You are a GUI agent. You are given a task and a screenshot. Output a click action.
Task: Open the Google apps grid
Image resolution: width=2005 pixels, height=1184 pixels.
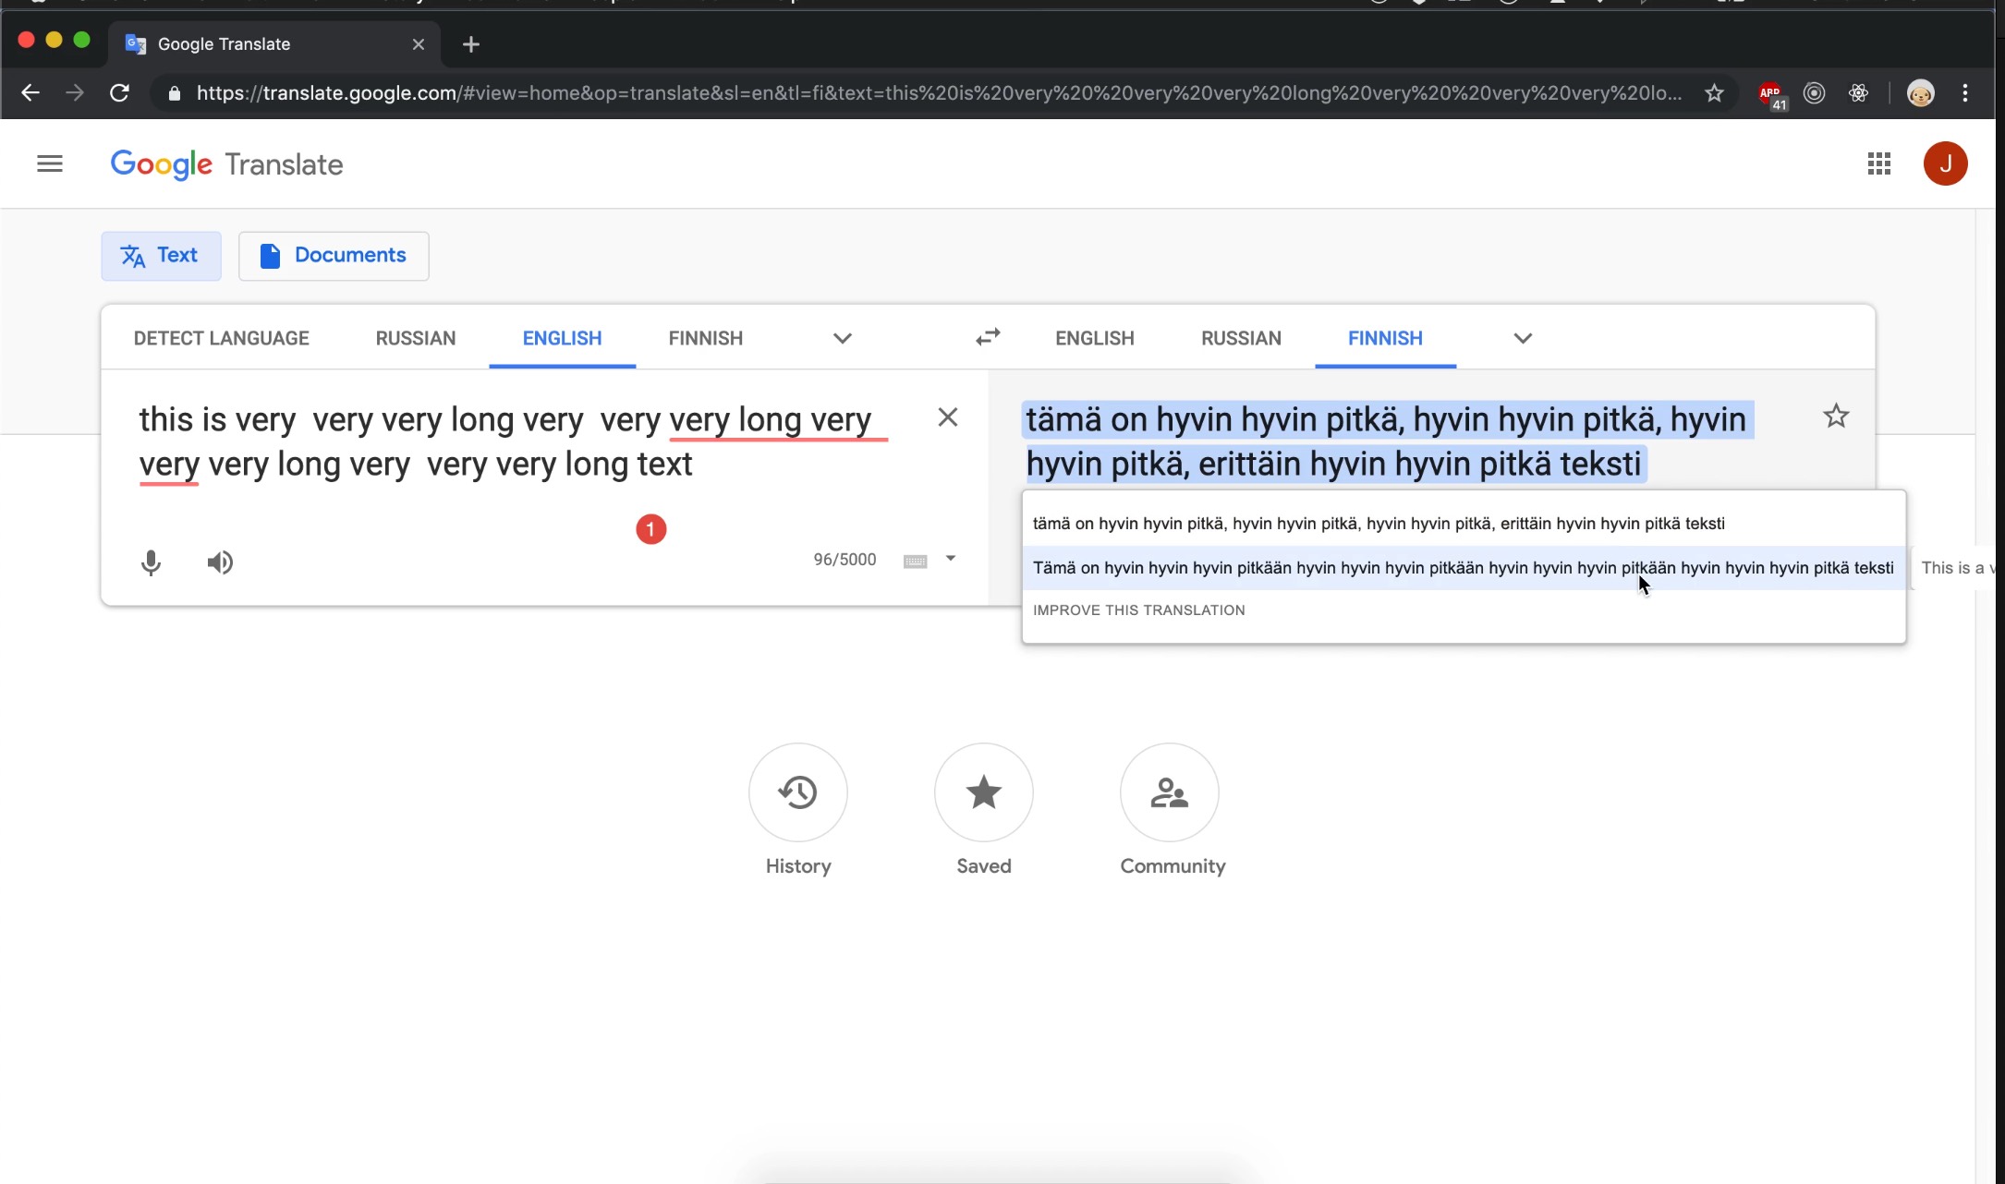pyautogui.click(x=1879, y=163)
